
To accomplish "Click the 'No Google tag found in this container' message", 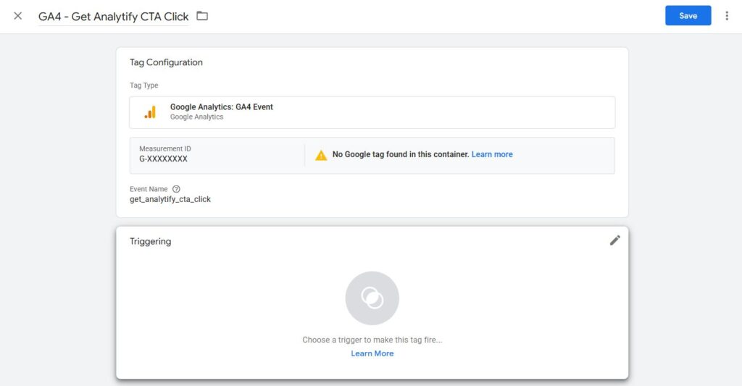I will click(400, 154).
